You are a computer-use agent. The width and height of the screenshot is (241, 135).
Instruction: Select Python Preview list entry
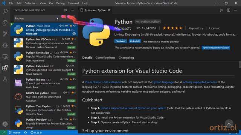[x=44, y=123]
